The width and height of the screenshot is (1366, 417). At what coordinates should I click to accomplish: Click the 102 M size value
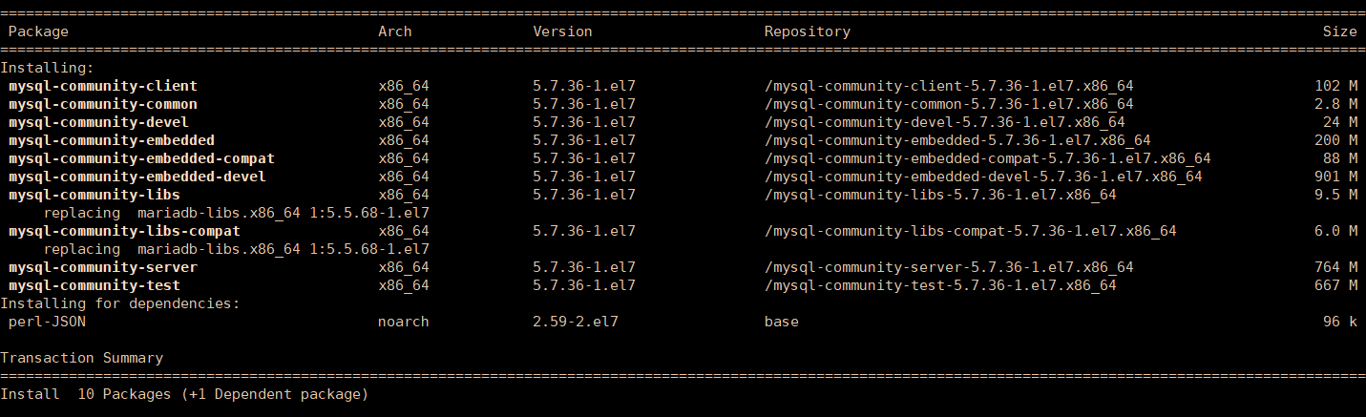tap(1335, 86)
